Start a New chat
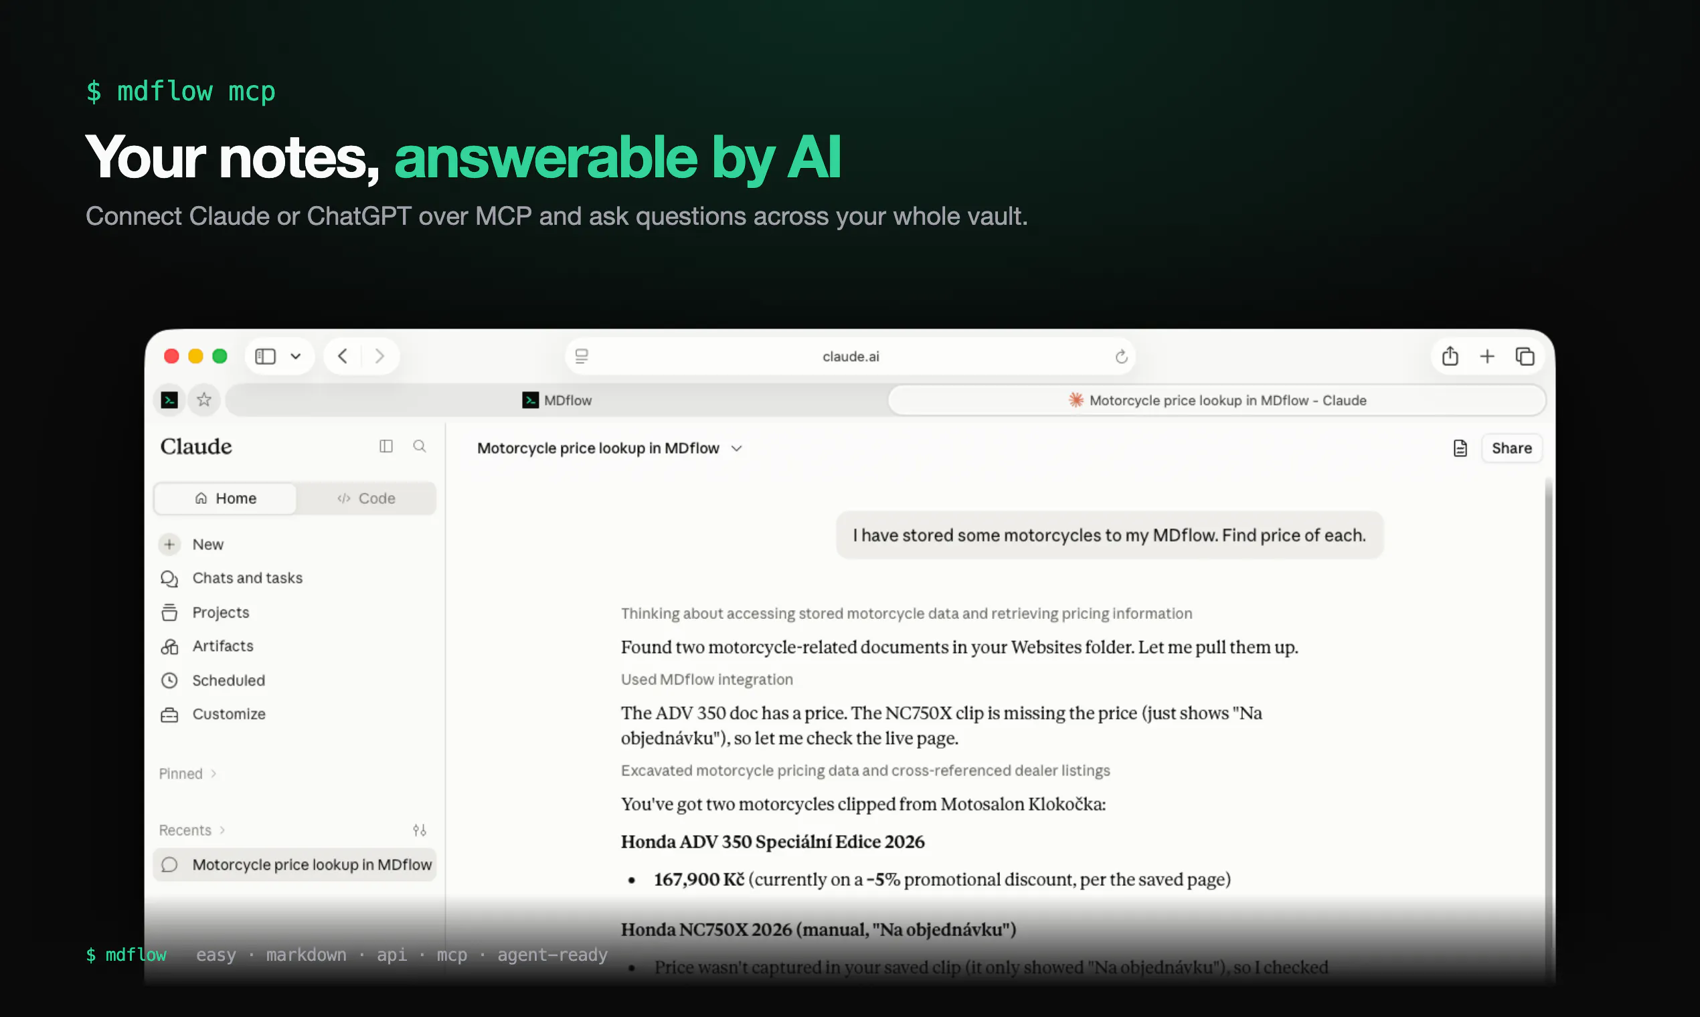 (x=294, y=545)
